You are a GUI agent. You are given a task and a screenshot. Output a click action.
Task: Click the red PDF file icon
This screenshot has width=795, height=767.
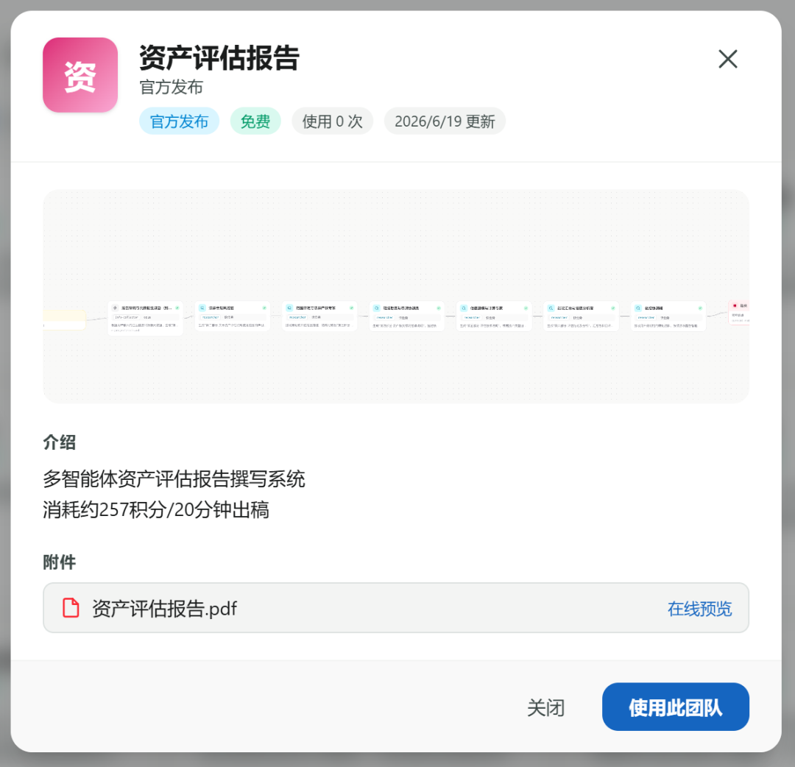point(71,608)
